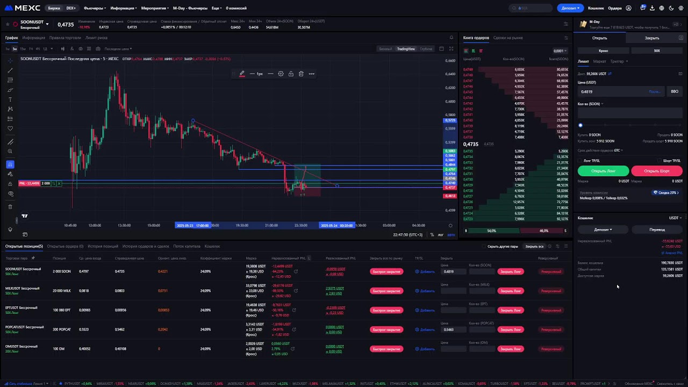Screen dimensions: 688x387
Task: Open order book precision 0,0001 dropdown
Action: pyautogui.click(x=560, y=51)
